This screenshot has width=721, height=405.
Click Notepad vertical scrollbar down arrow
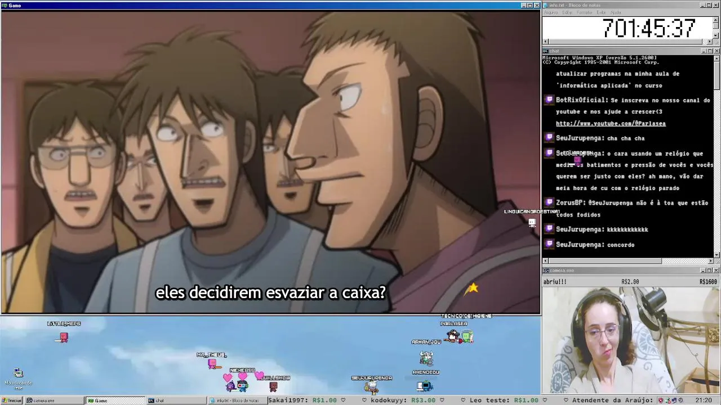pyautogui.click(x=716, y=35)
